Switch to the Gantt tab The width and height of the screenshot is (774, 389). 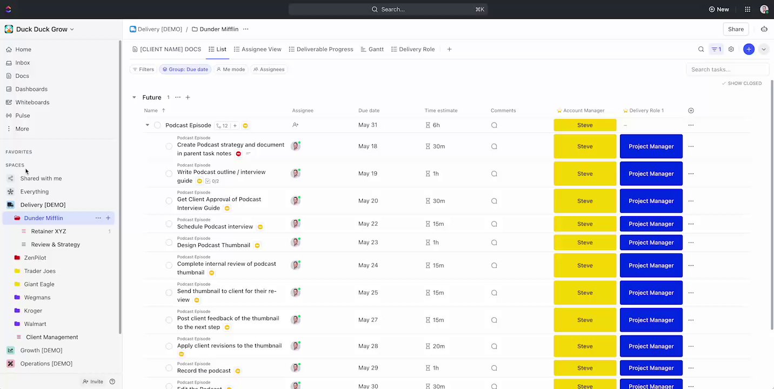pyautogui.click(x=372, y=49)
